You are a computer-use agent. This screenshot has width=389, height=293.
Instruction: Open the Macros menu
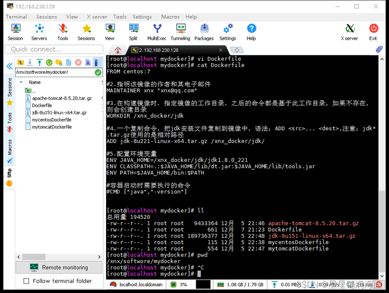click(170, 17)
